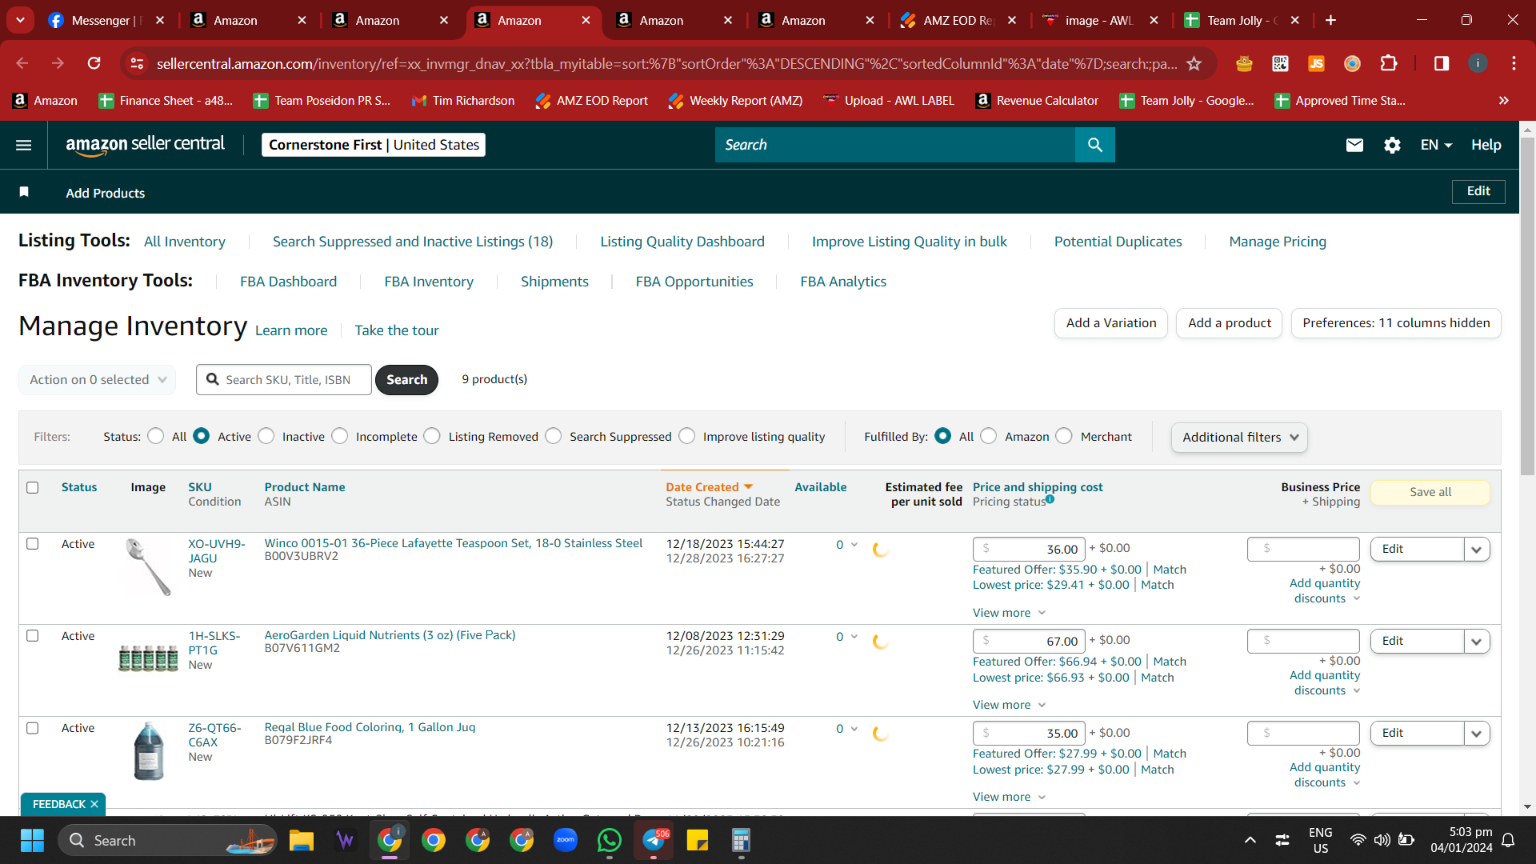View site information icon in address bar
Image resolution: width=1536 pixels, height=864 pixels.
pos(138,63)
